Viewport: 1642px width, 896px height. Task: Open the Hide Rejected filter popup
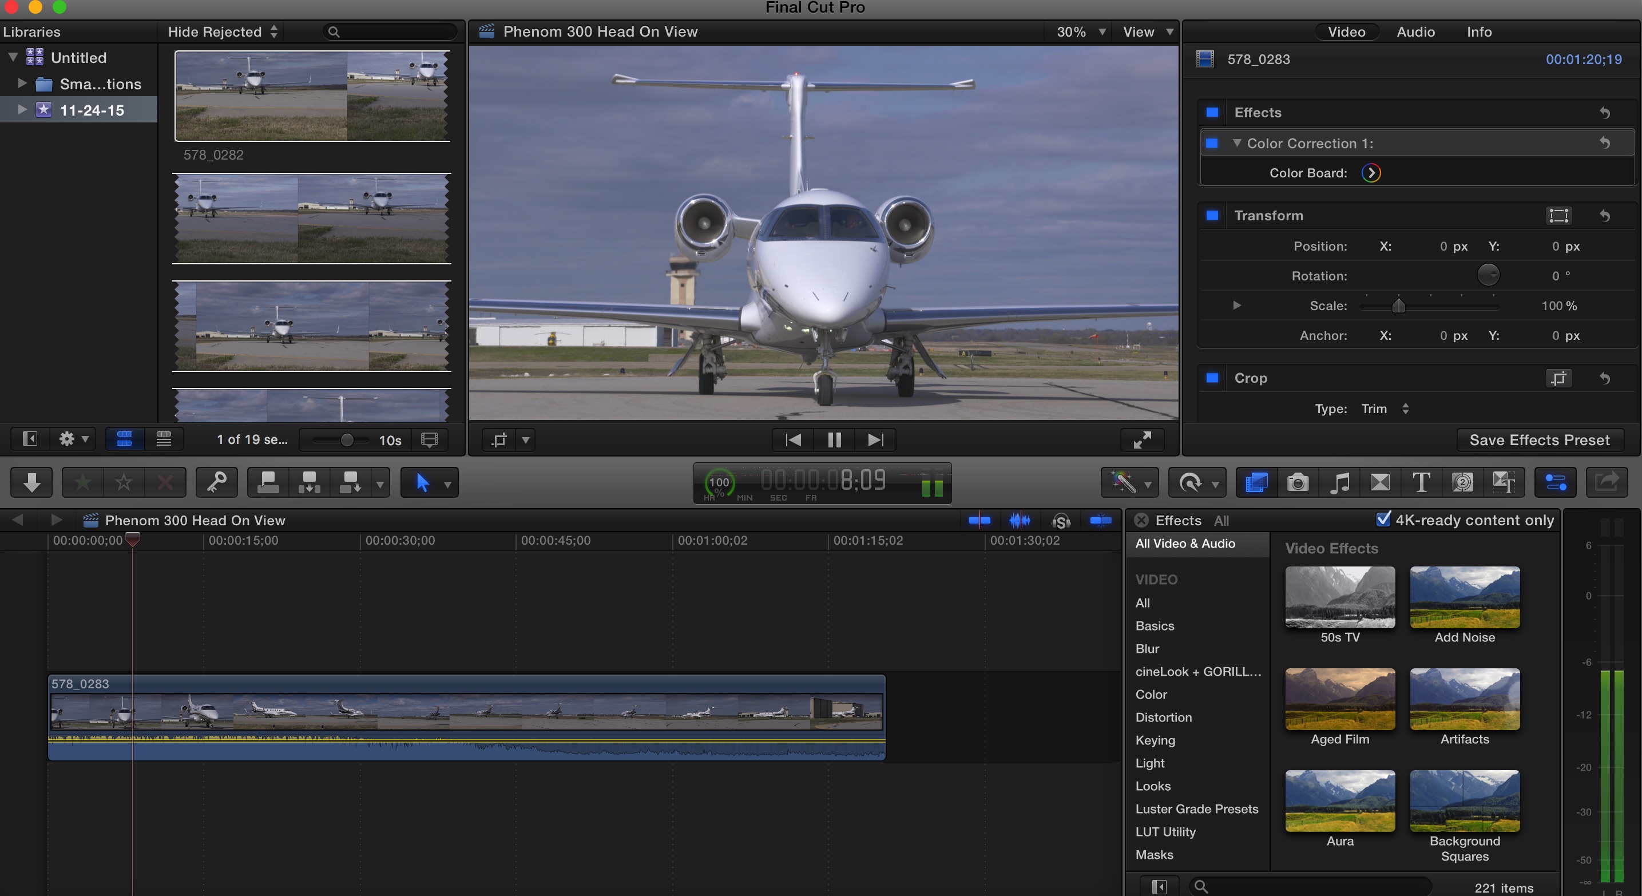[x=222, y=32]
